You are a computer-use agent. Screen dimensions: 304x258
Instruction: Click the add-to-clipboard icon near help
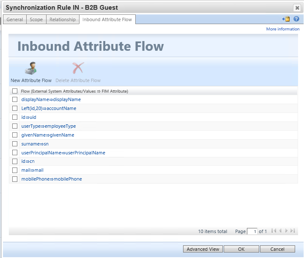(x=286, y=19)
